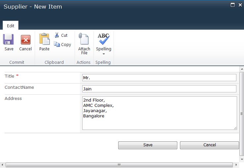Click the Title field label
244x168 pixels.
click(x=9, y=76)
